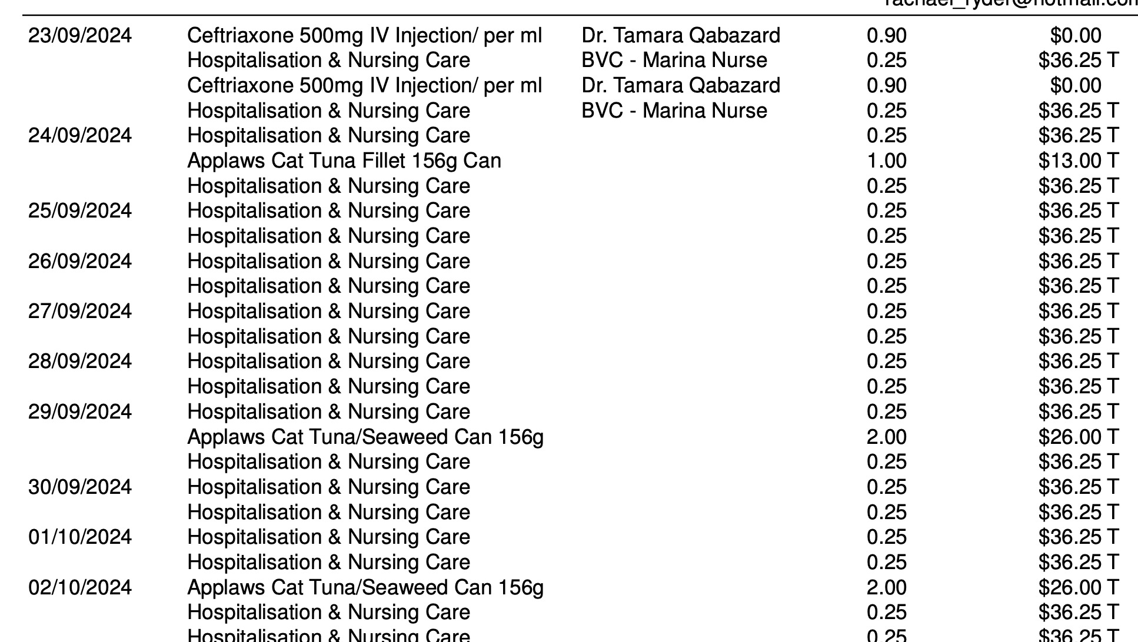
Task: Select Dr. Tamara Qabazard on 23/09/2024 row
Action: click(681, 36)
